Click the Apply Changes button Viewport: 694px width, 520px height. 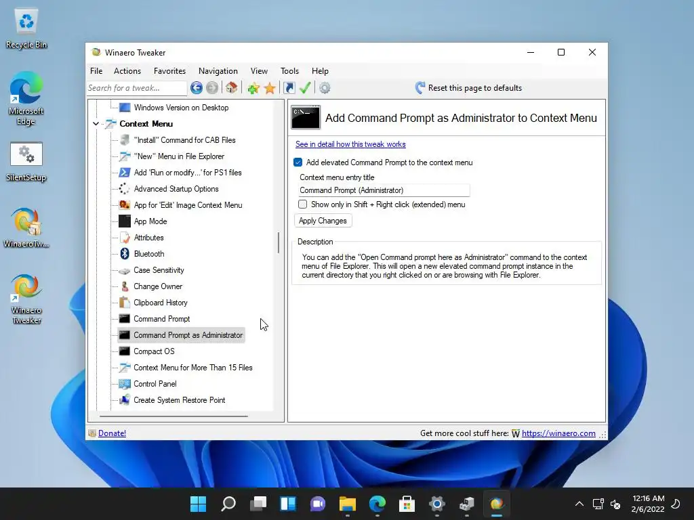(323, 221)
